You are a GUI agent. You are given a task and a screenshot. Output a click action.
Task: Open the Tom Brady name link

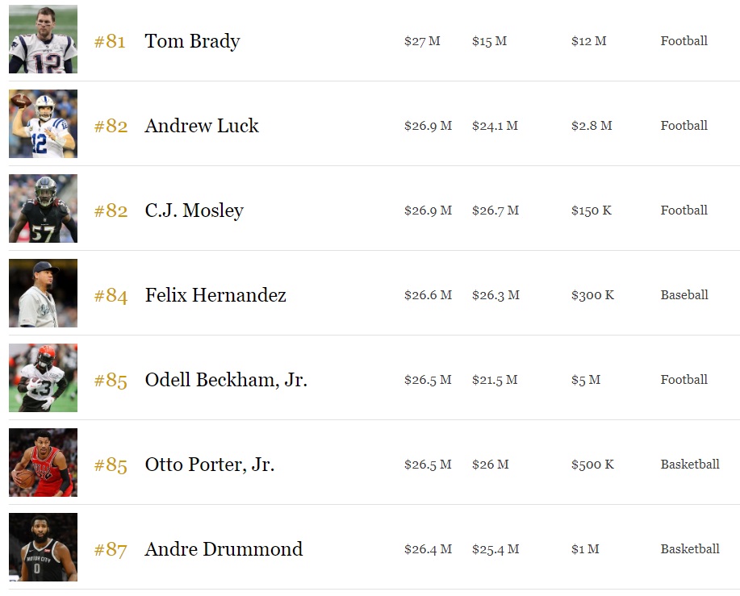192,41
